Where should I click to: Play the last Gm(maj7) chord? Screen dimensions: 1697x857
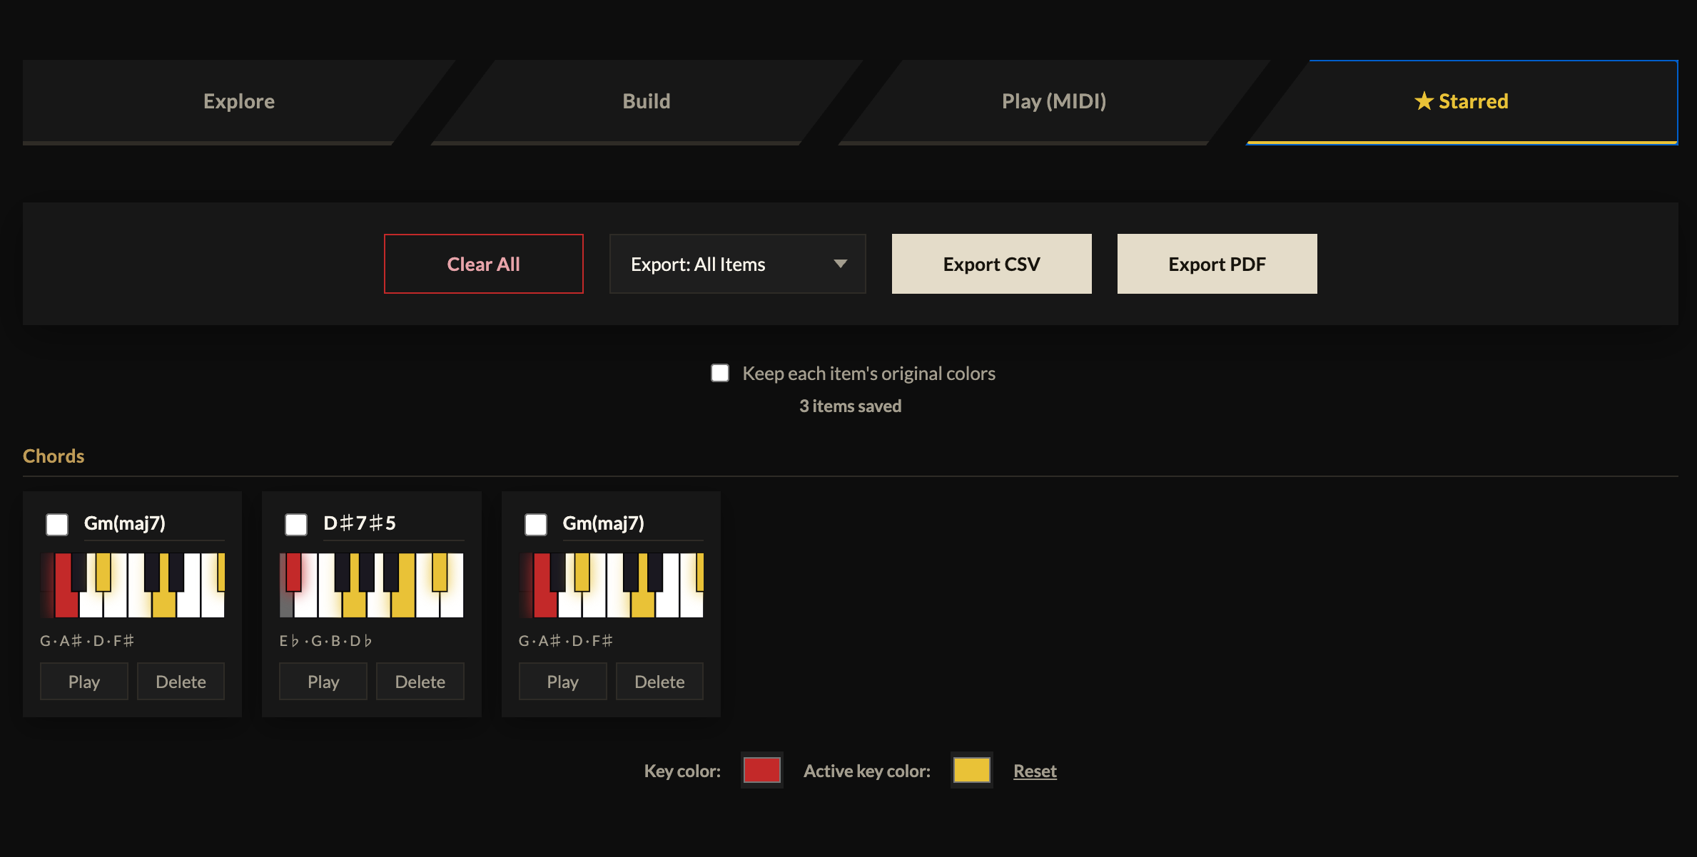coord(562,682)
